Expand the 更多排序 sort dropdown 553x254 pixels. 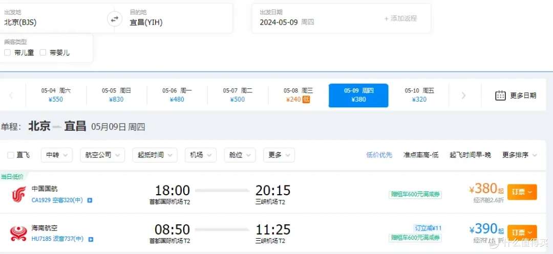(x=520, y=155)
